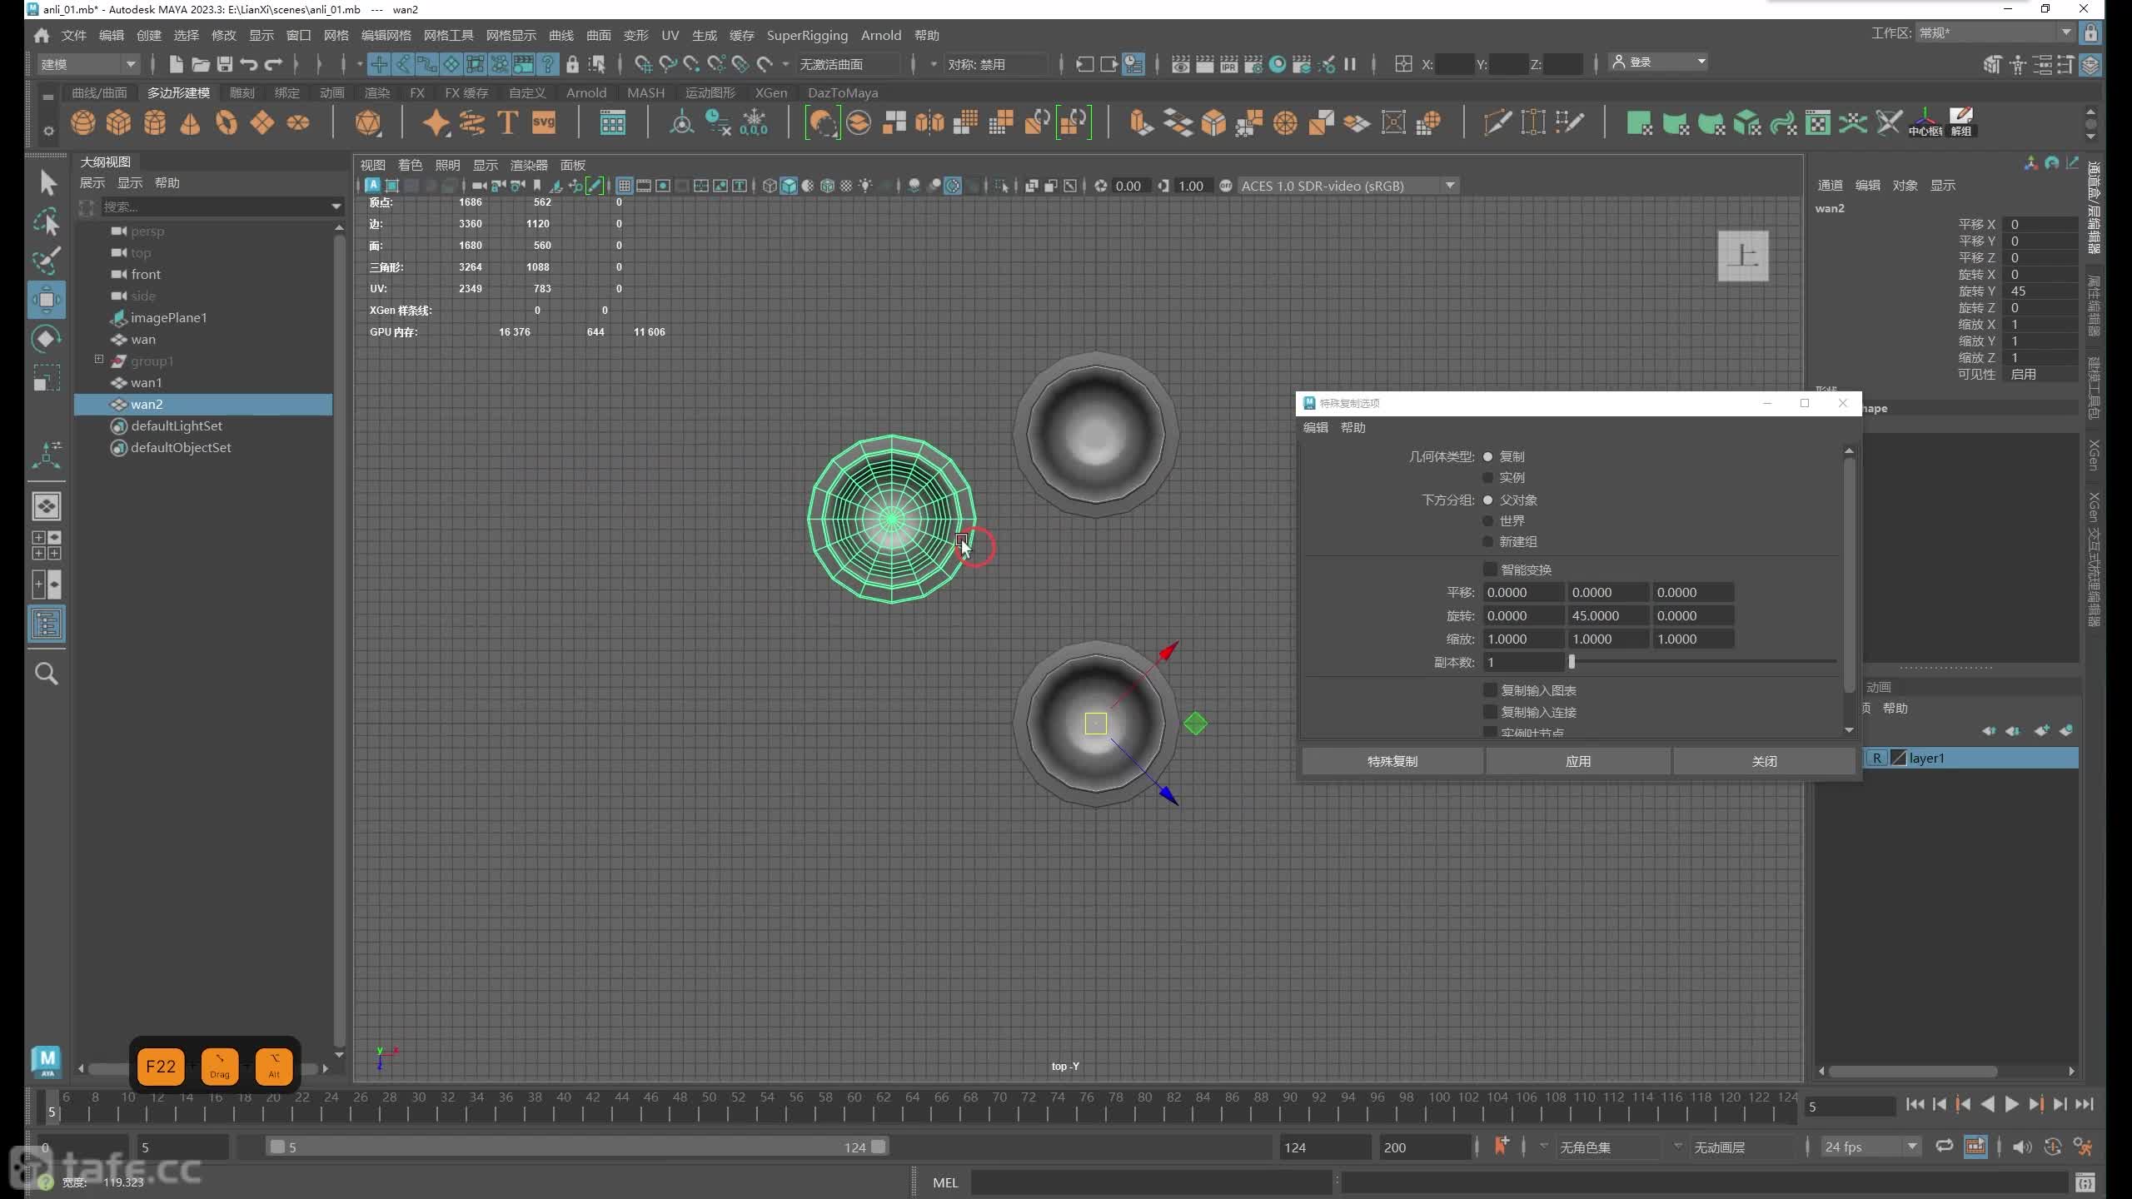Click the 副本数 copies slider handle

pyautogui.click(x=1572, y=662)
